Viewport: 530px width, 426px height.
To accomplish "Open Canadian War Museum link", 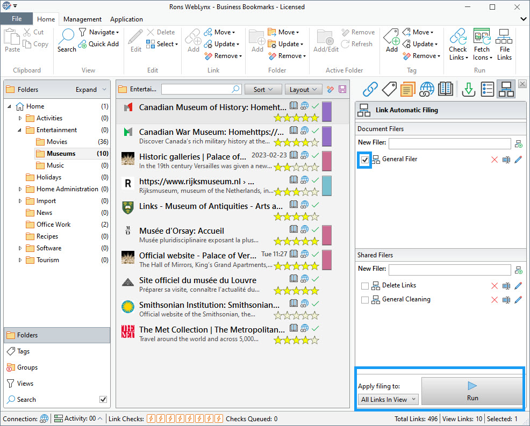I will coord(211,132).
